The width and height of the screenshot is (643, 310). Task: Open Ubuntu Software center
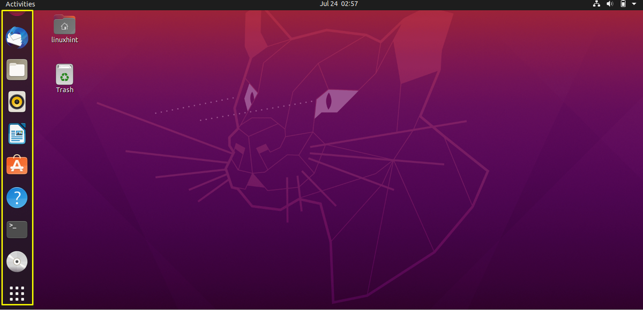pyautogui.click(x=17, y=165)
